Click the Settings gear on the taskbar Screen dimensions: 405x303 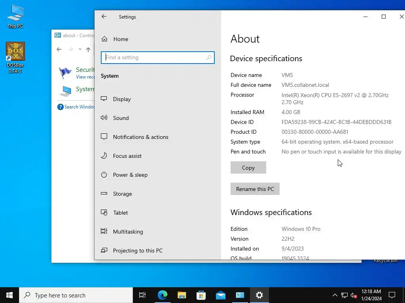click(259, 295)
